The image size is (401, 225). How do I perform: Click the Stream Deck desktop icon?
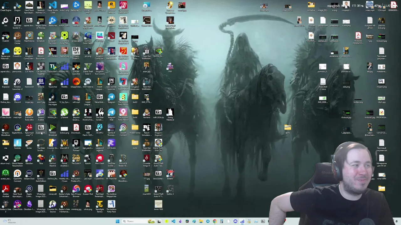click(x=29, y=174)
